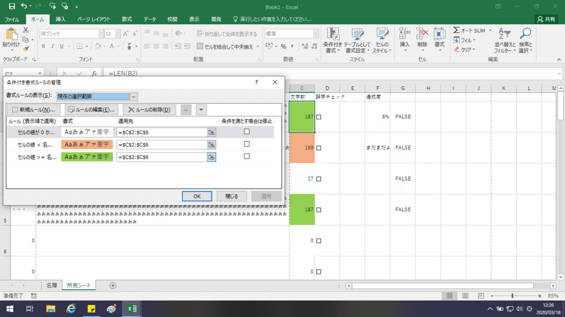Add a new sheet with plus icon
The height and width of the screenshot is (317, 565).
(x=113, y=285)
